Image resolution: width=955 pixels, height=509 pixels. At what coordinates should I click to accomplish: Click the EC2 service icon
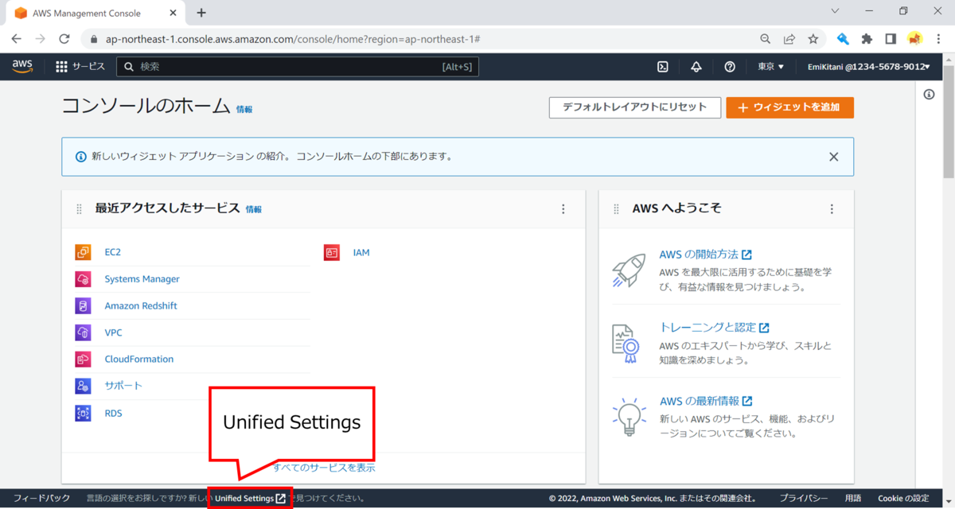pyautogui.click(x=84, y=252)
